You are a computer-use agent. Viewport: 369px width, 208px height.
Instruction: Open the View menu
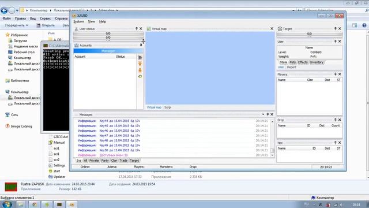click(x=91, y=21)
